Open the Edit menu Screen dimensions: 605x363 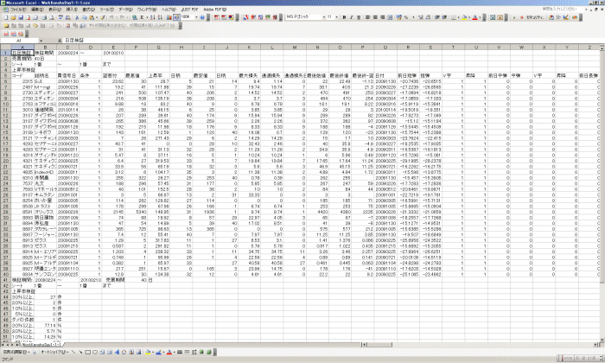[x=37, y=10]
